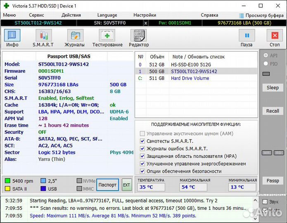Click the МАКСИМАЛЬНАЯ 54 °C field
The width and height of the screenshot is (287, 223).
point(193,187)
